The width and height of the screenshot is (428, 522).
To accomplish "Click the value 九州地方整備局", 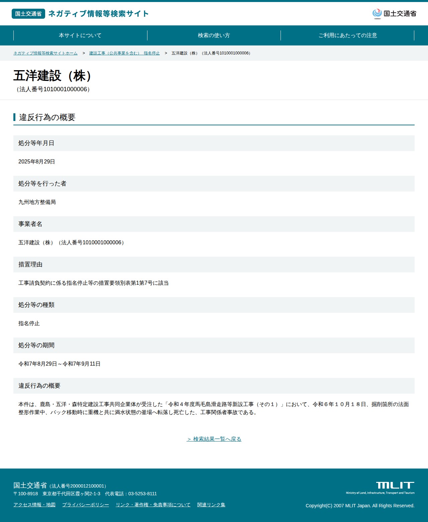I will click(x=37, y=202).
